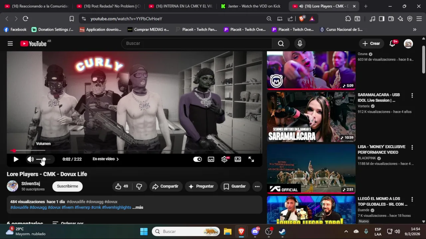This screenshot has height=239, width=426.
Task: Open the 'LLEGÓ EL MOMO A LOS TOP GLOBALES' title
Action: pyautogui.click(x=383, y=201)
